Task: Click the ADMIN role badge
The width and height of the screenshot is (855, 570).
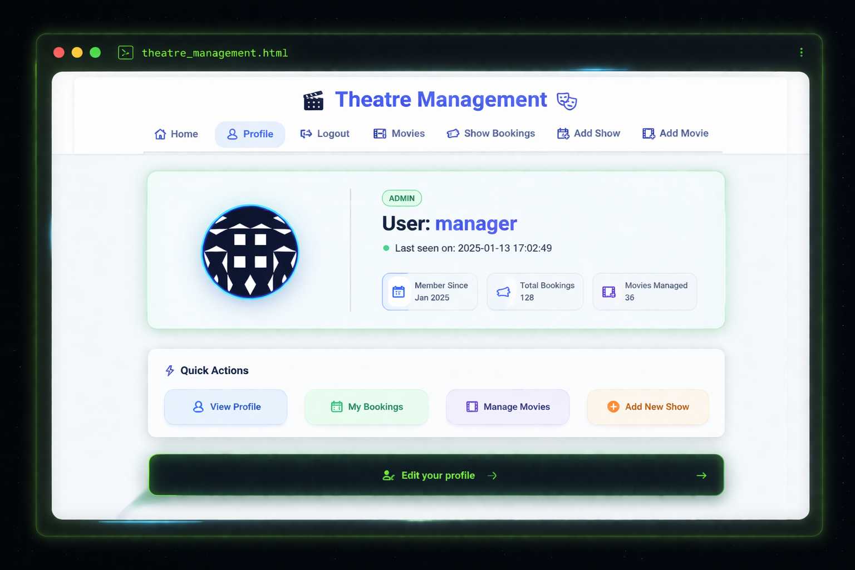Action: 401,198
